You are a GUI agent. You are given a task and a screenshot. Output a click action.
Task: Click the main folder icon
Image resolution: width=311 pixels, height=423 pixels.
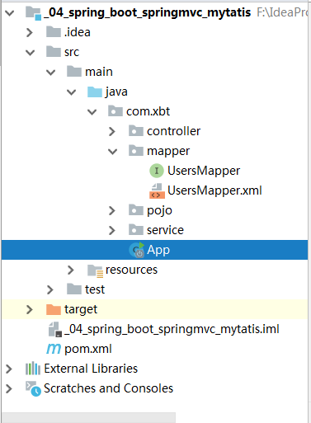(74, 72)
